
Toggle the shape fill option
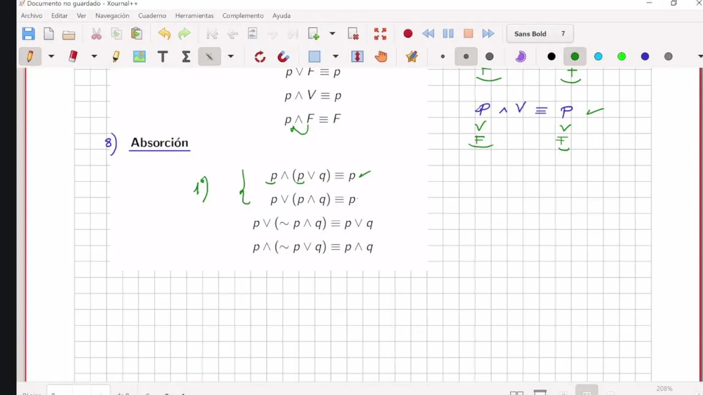point(520,57)
